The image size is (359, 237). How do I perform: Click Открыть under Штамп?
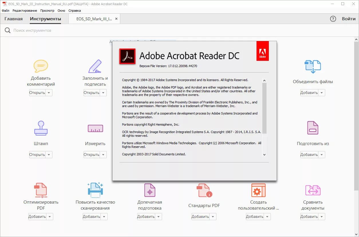37,154
